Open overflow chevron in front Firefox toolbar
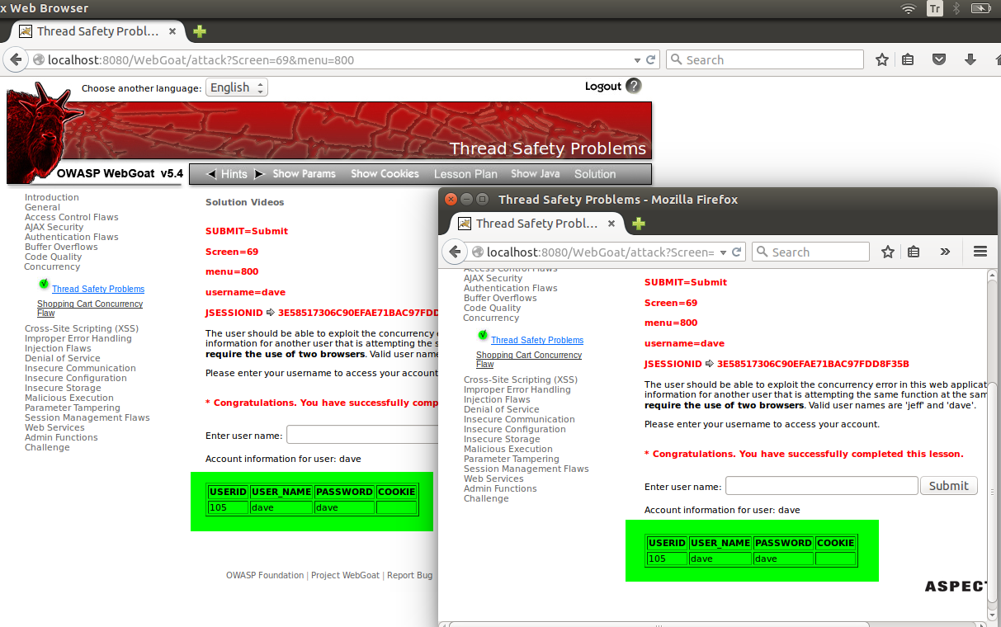 pos(946,252)
